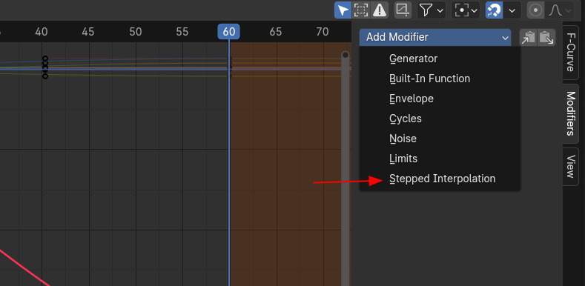Select the top keyframe at frame 40
This screenshot has height=286, width=585.
(x=45, y=59)
